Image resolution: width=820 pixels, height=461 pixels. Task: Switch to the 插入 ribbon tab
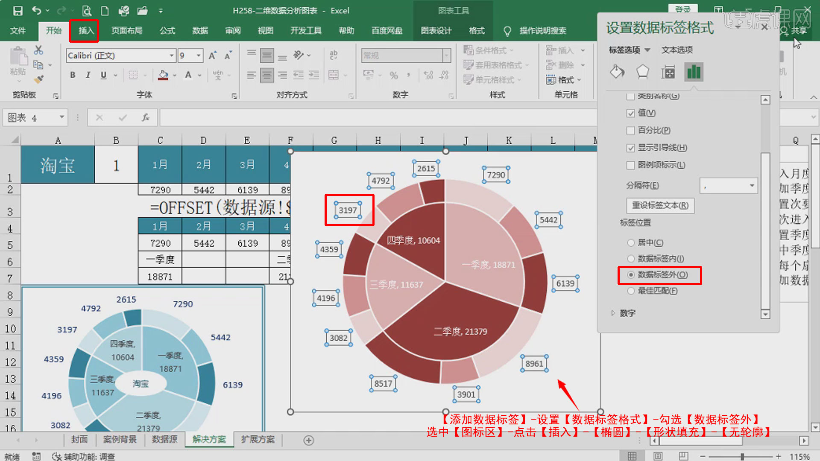tap(84, 31)
